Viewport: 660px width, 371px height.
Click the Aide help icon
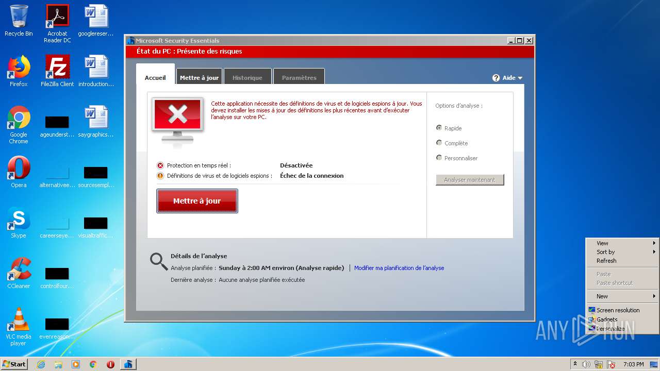[496, 78]
